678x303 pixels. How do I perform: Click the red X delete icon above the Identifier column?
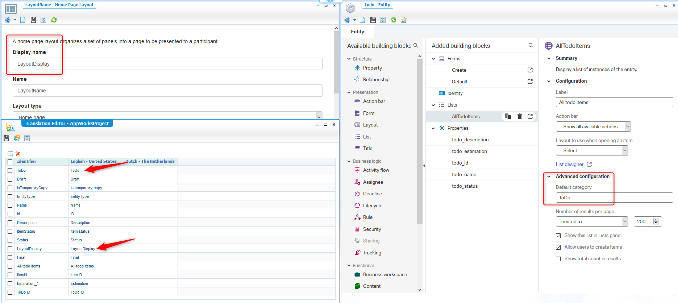point(18,154)
